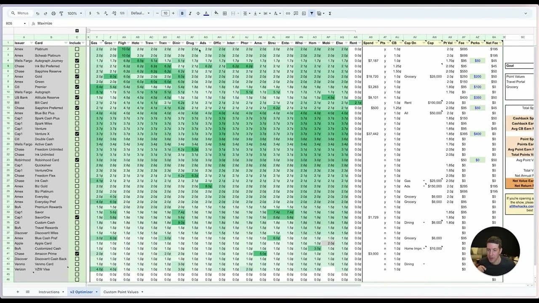Select the v2 Optimizer sheet tab
Viewport: 539px width, 303px height.
[81, 292]
